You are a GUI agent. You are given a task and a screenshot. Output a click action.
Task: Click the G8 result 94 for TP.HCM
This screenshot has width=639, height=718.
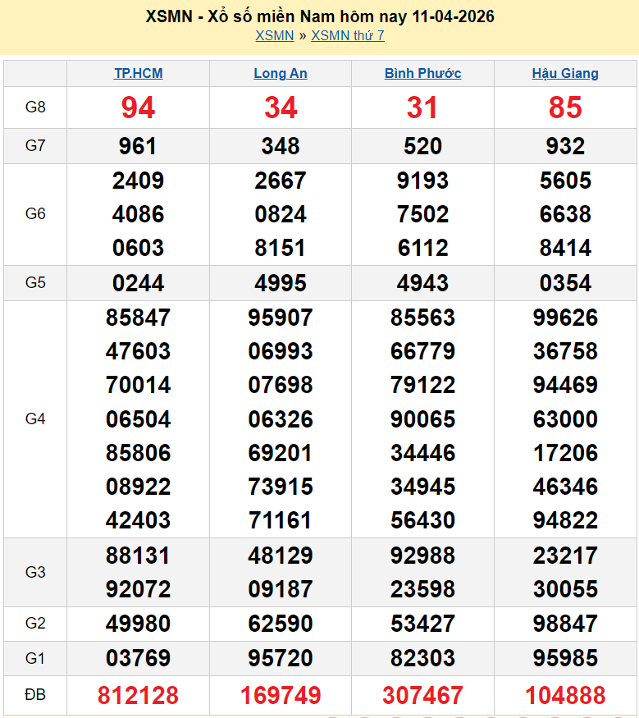[138, 107]
